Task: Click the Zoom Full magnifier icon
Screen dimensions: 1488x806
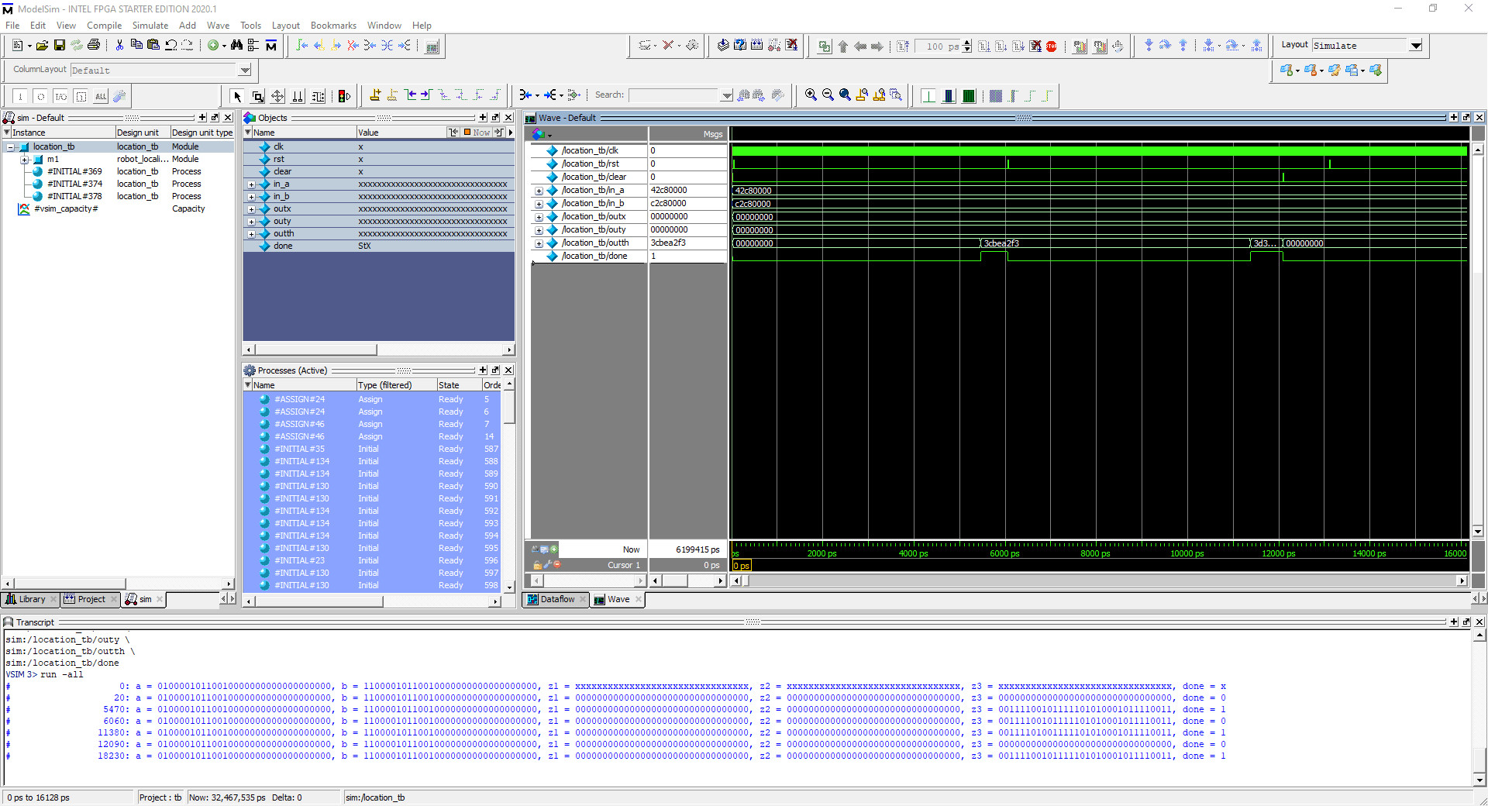Action: pyautogui.click(x=845, y=95)
